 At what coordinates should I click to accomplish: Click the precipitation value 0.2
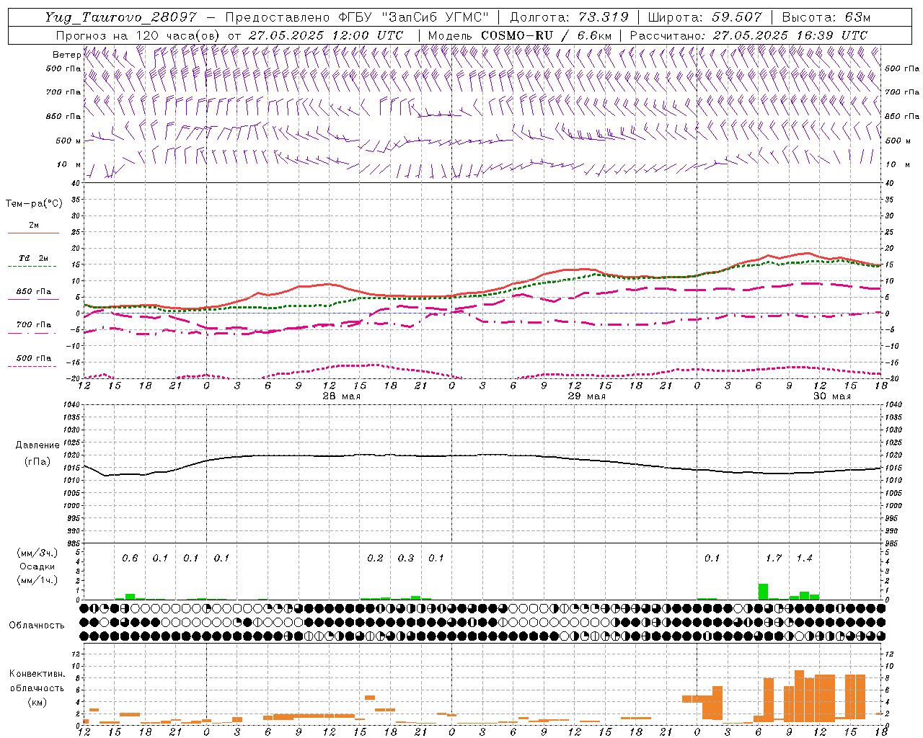point(375,558)
